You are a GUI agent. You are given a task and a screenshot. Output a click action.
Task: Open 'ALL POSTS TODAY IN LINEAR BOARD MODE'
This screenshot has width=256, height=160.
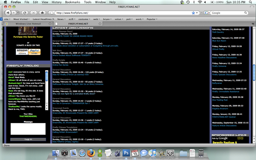[73, 36]
